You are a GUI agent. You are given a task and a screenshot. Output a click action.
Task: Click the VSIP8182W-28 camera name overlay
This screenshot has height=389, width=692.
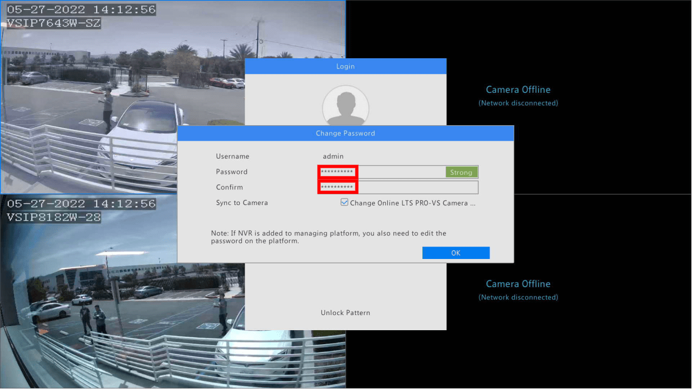point(53,217)
